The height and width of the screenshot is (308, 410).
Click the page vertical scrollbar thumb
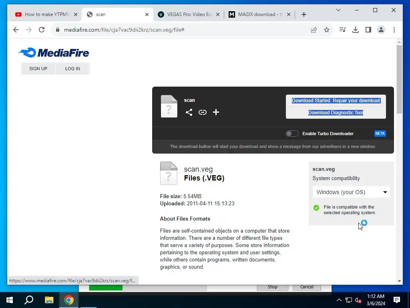tap(399, 79)
